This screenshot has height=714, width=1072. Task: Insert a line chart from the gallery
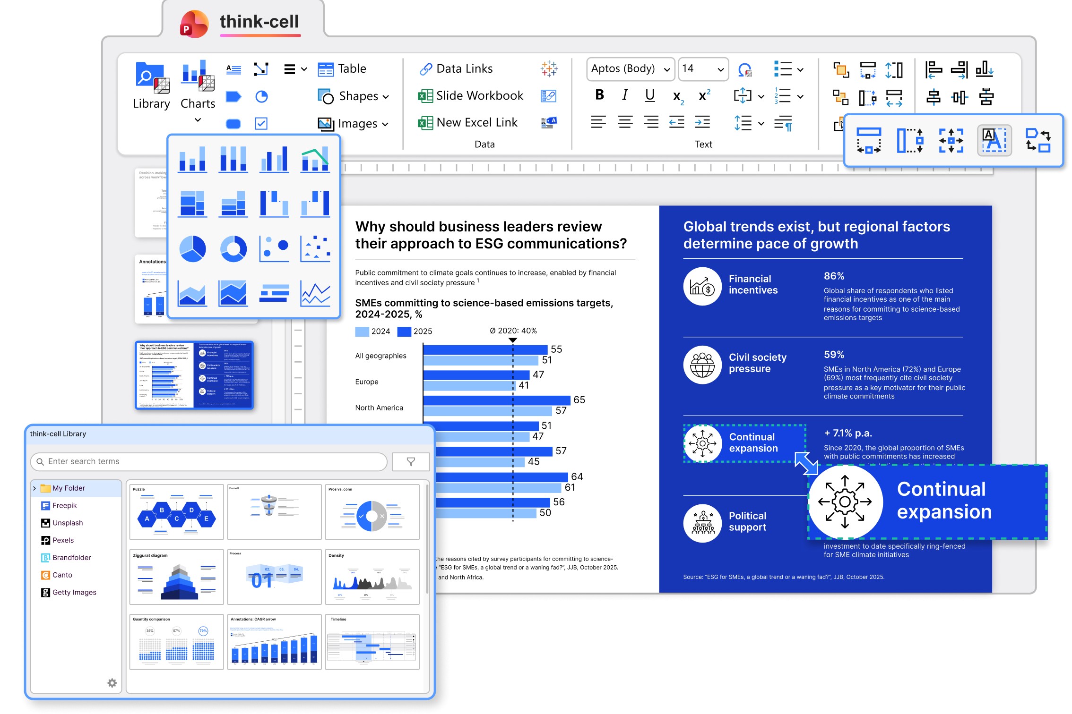[315, 294]
